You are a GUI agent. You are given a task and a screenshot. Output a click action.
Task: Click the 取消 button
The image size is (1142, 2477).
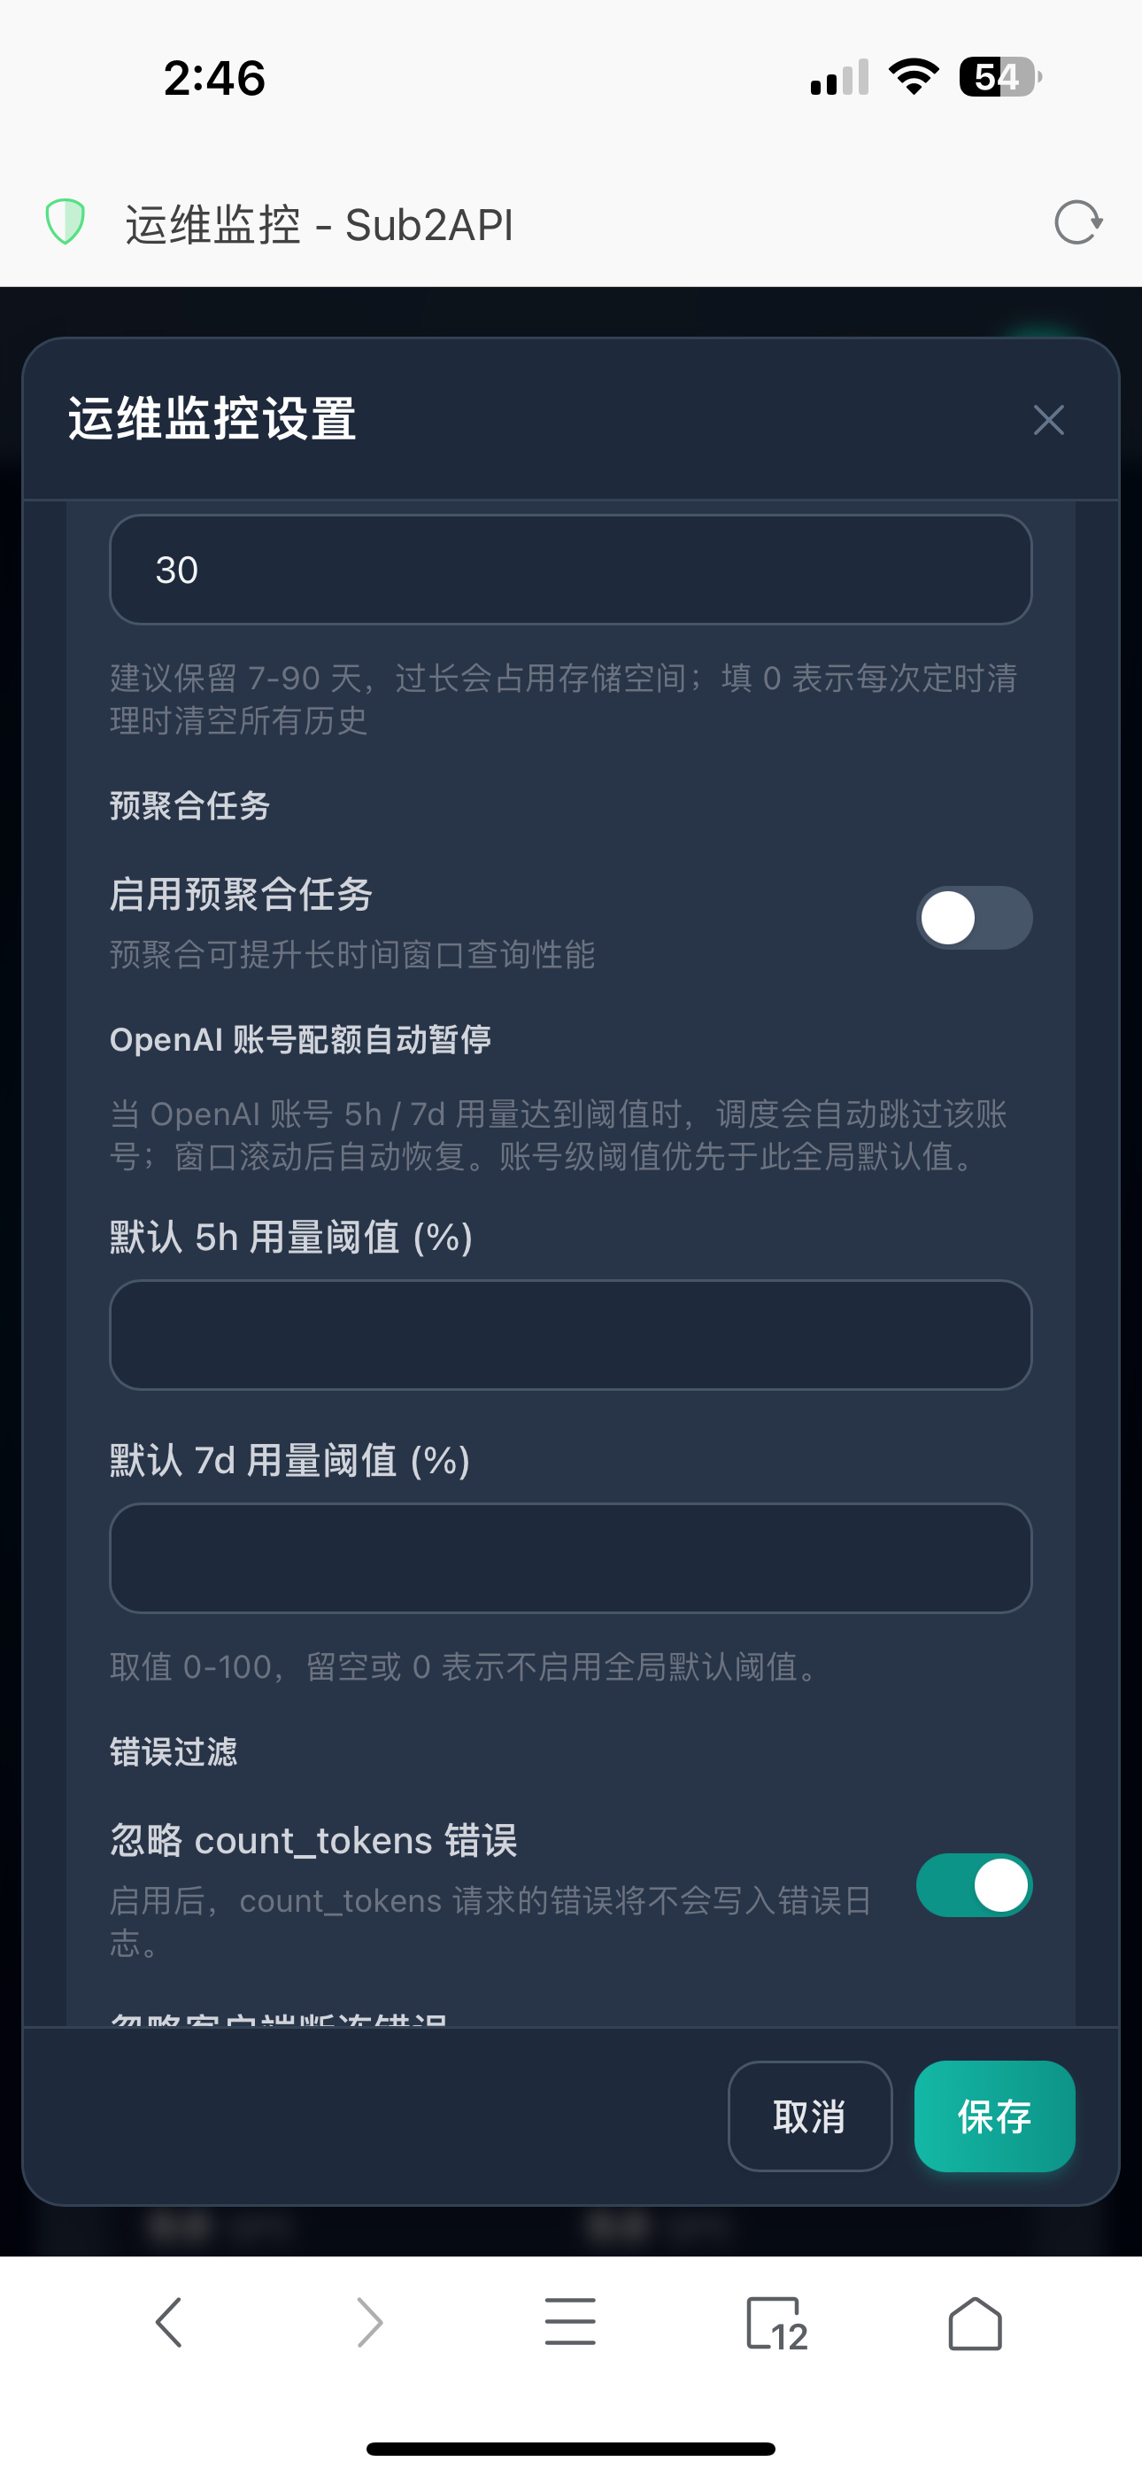point(810,2116)
